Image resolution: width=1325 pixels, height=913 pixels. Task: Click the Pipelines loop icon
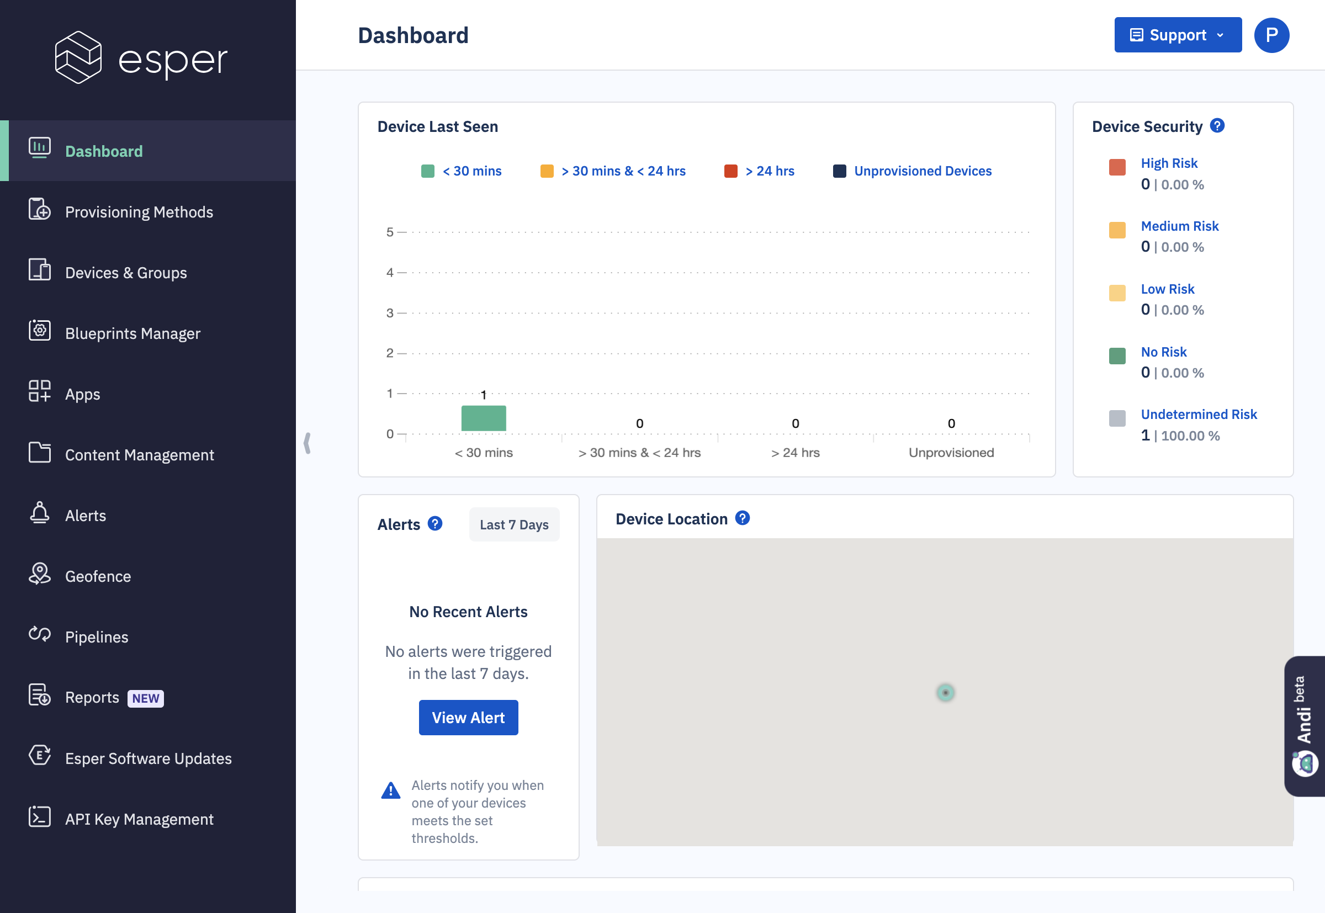[x=40, y=634]
